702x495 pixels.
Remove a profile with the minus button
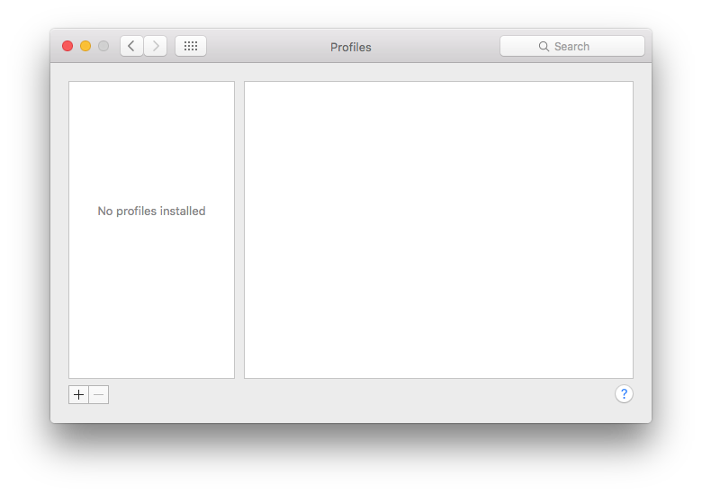click(x=98, y=395)
